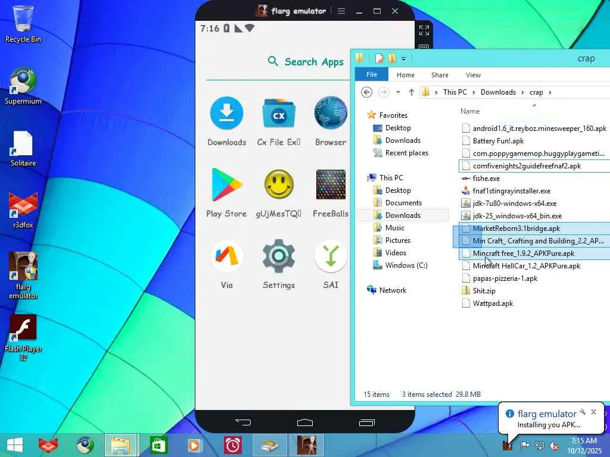Open the flarg emulator hamburger menu
This screenshot has width=610, height=457.
click(x=341, y=11)
